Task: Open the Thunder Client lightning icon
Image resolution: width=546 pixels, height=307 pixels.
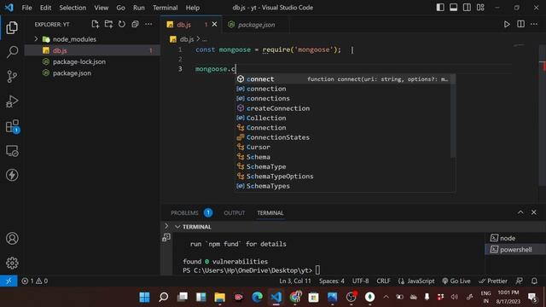Action: point(12,175)
